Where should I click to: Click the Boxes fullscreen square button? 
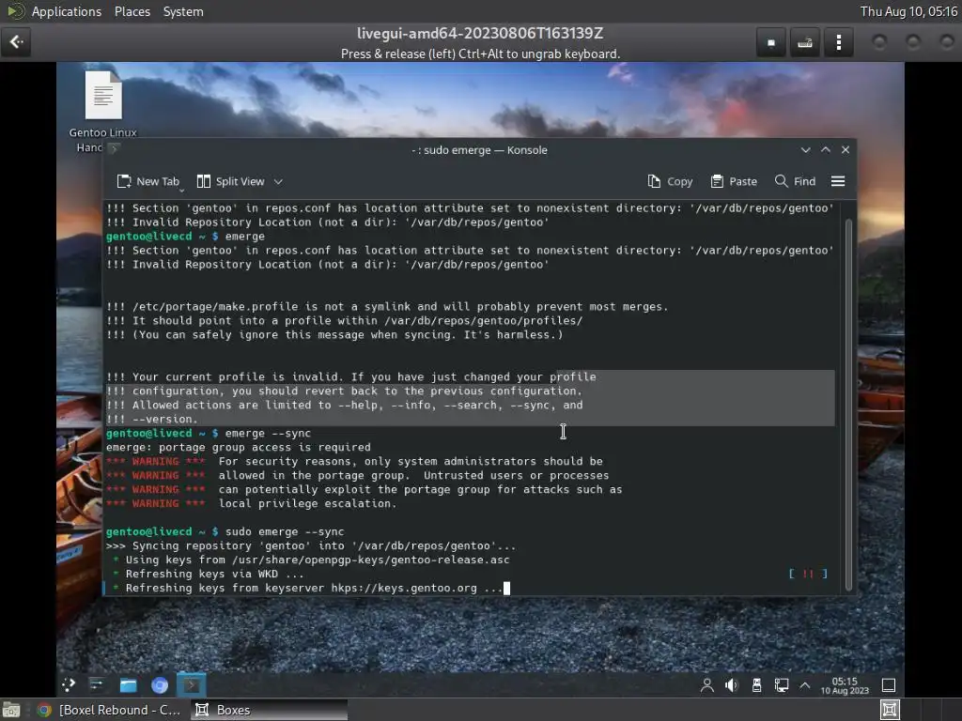coord(771,42)
